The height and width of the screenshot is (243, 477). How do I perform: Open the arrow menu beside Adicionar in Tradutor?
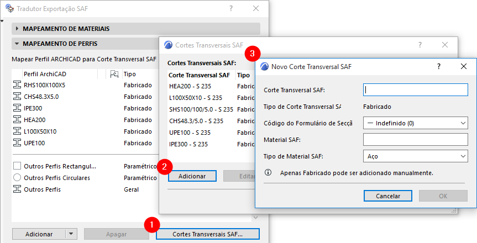[x=71, y=234]
